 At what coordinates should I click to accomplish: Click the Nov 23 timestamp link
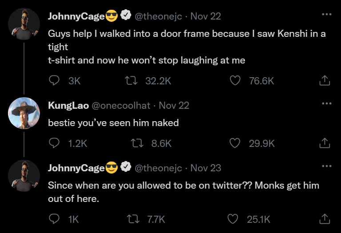pyautogui.click(x=206, y=168)
